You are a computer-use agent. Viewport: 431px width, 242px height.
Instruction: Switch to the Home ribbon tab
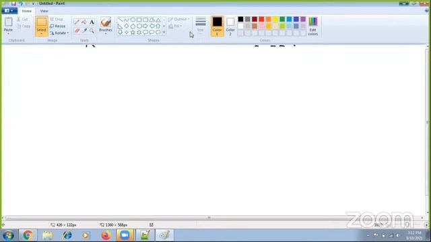coord(27,11)
